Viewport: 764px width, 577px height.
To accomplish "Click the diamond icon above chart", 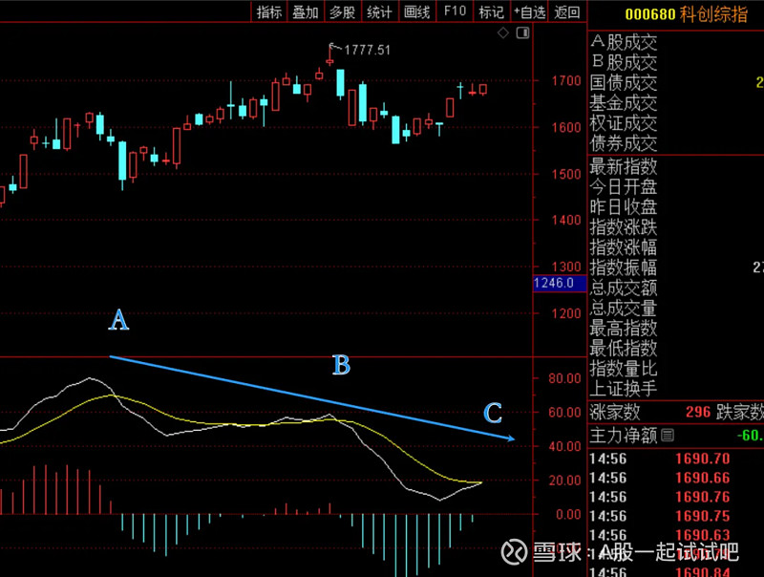I will click(503, 32).
